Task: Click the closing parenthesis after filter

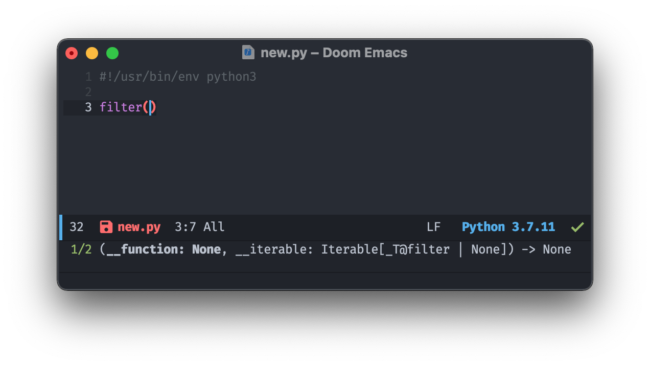Action: [153, 107]
